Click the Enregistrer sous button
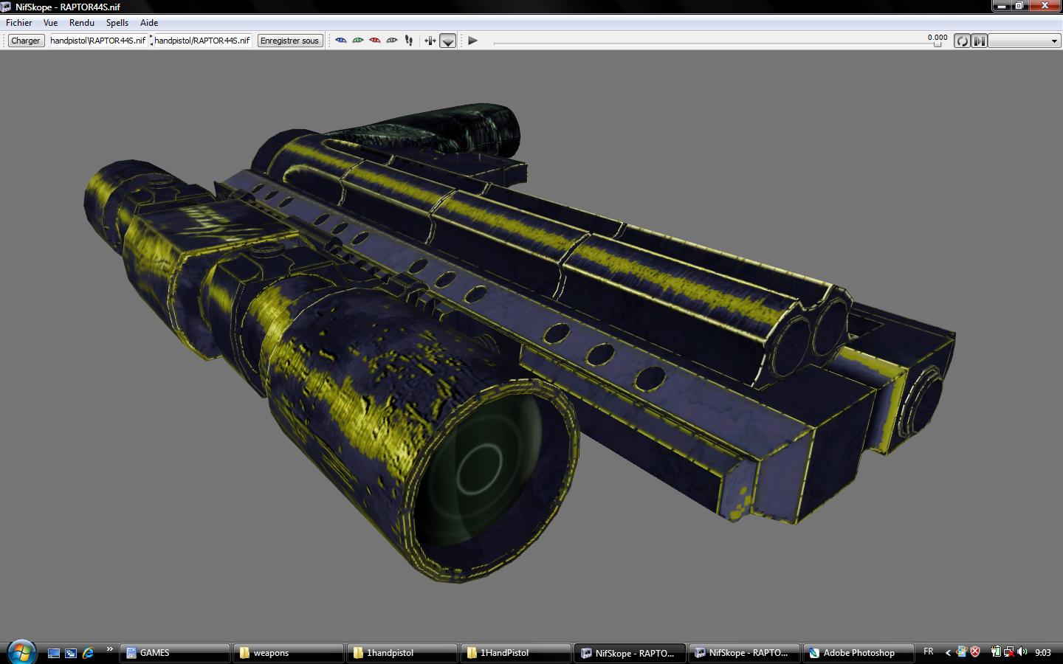This screenshot has height=664, width=1063. pos(289,41)
